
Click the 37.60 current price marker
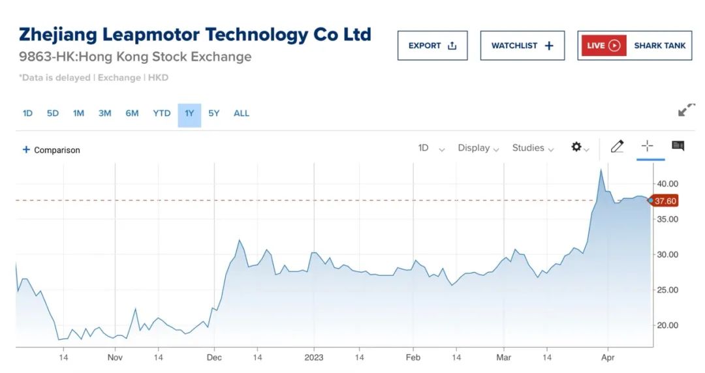coord(665,201)
